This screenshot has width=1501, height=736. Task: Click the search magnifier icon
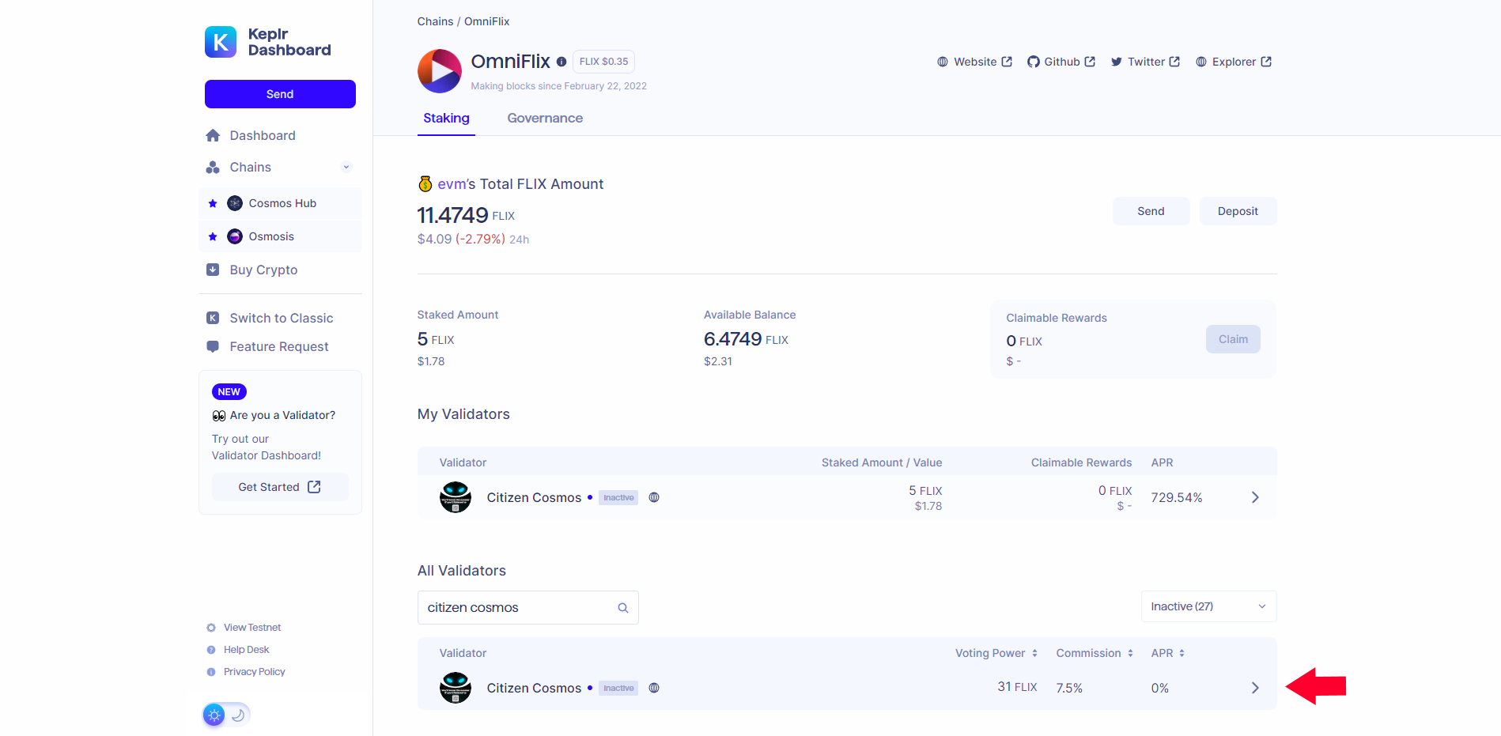click(x=623, y=608)
